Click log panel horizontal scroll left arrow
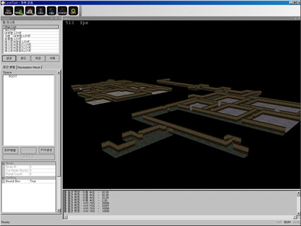Screen dimensions: 301x226 tap(66, 217)
